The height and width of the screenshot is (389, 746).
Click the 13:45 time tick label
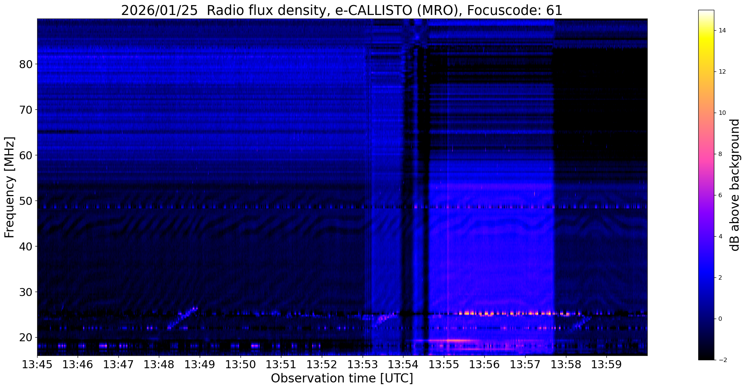click(37, 365)
